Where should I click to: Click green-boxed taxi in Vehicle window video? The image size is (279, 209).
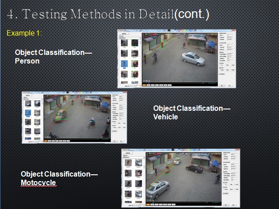coord(60,116)
